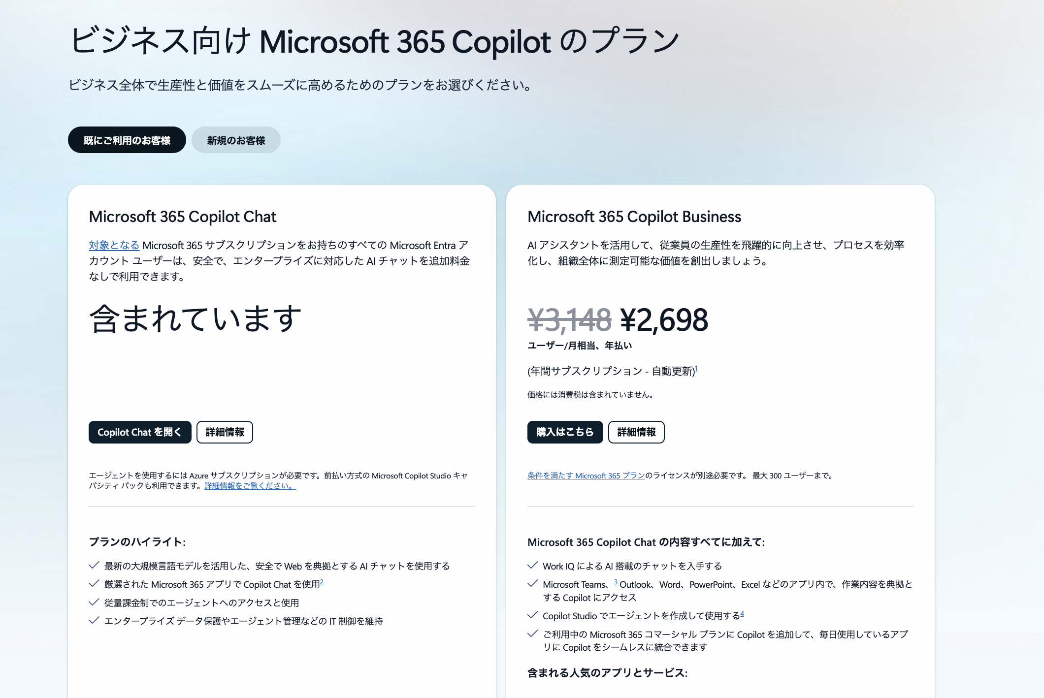Screen dimensions: 1044x698
Task: Follow the 対象となる link
Action: 114,245
